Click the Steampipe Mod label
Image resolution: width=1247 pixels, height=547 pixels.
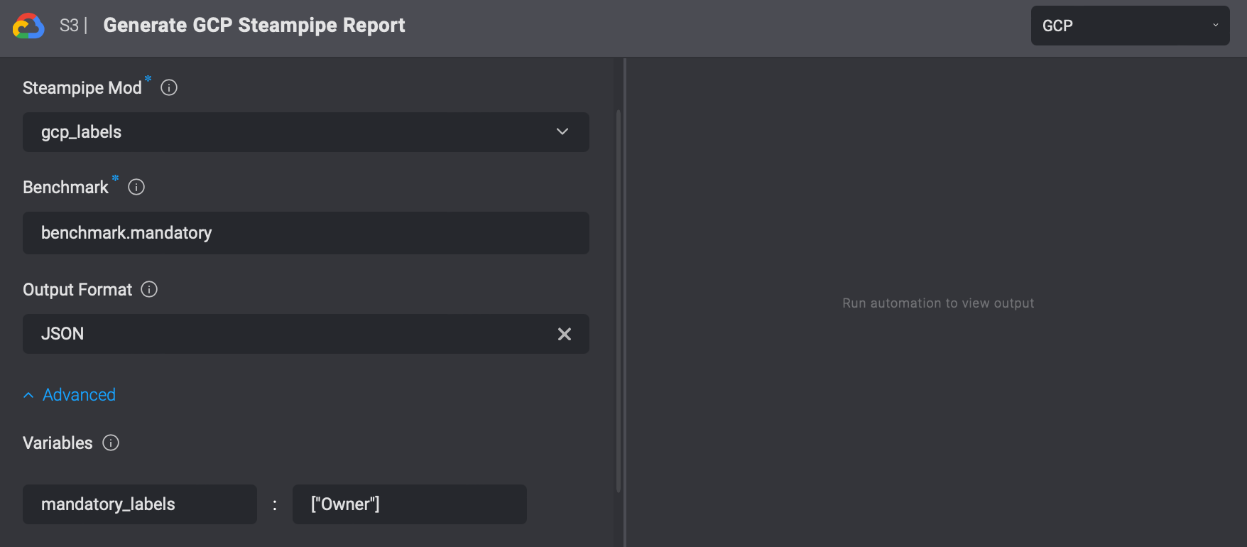[x=82, y=88]
